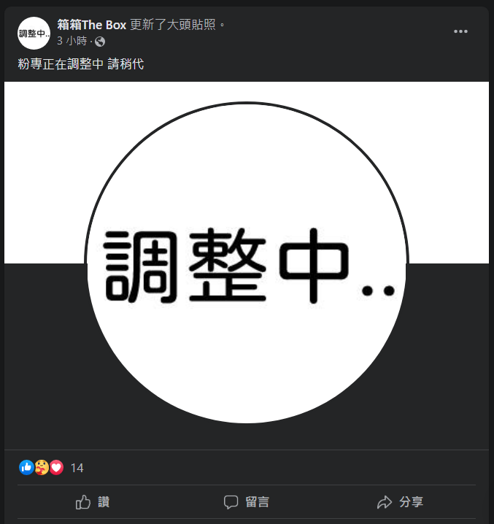Click the small 調整中 page avatar
This screenshot has width=494, height=524.
point(34,34)
